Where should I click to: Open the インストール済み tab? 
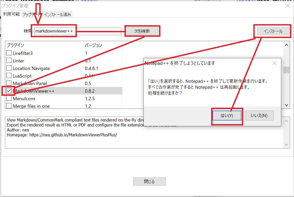coord(58,15)
